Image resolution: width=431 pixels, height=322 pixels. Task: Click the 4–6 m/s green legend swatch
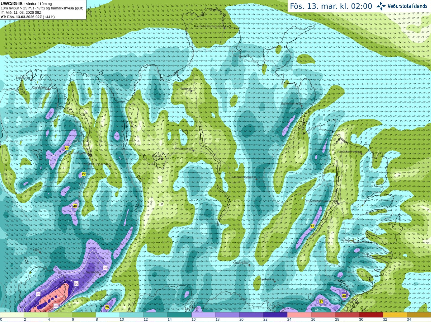(60, 315)
